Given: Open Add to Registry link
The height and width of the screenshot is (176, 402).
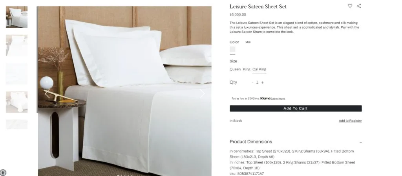Looking at the screenshot, I should pyautogui.click(x=350, y=121).
